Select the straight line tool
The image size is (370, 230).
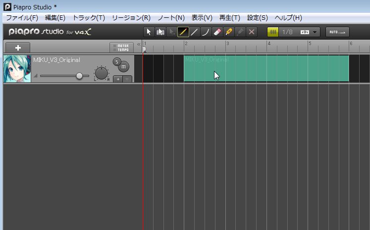tap(194, 32)
